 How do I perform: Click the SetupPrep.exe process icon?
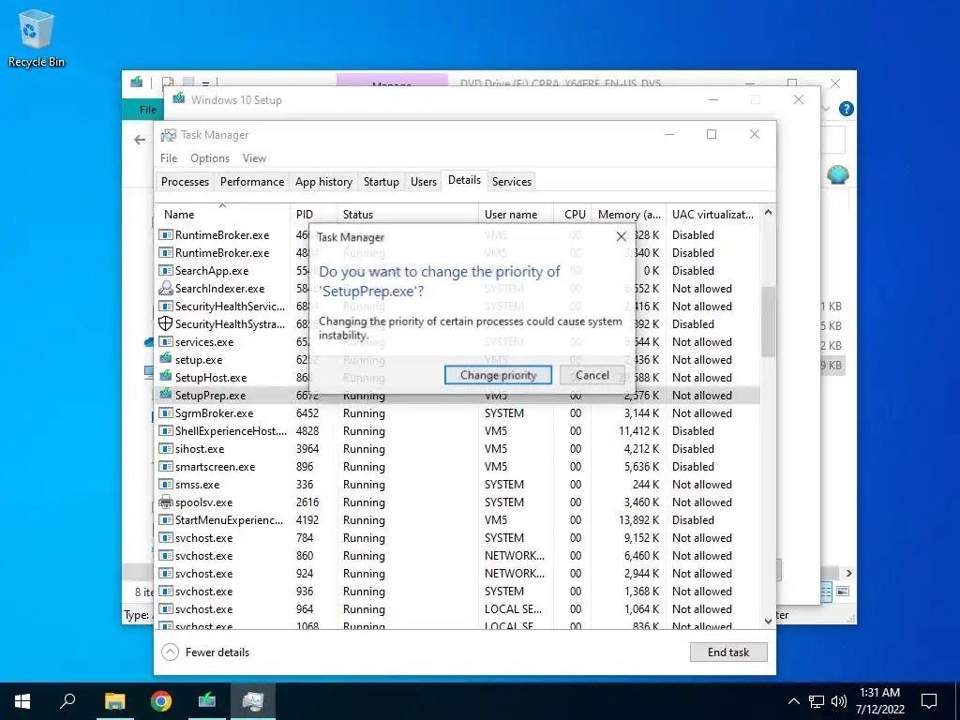pos(165,395)
